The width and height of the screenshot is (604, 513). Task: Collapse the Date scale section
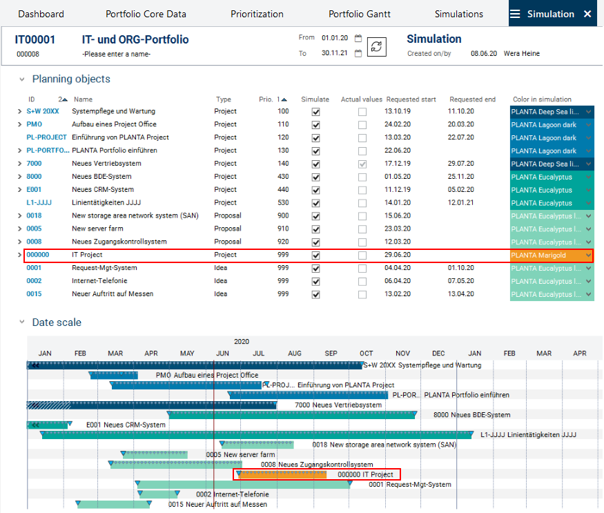22,322
